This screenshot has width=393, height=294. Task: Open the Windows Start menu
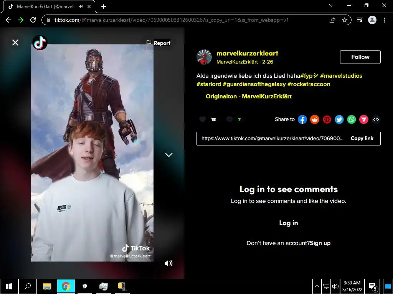click(9, 286)
